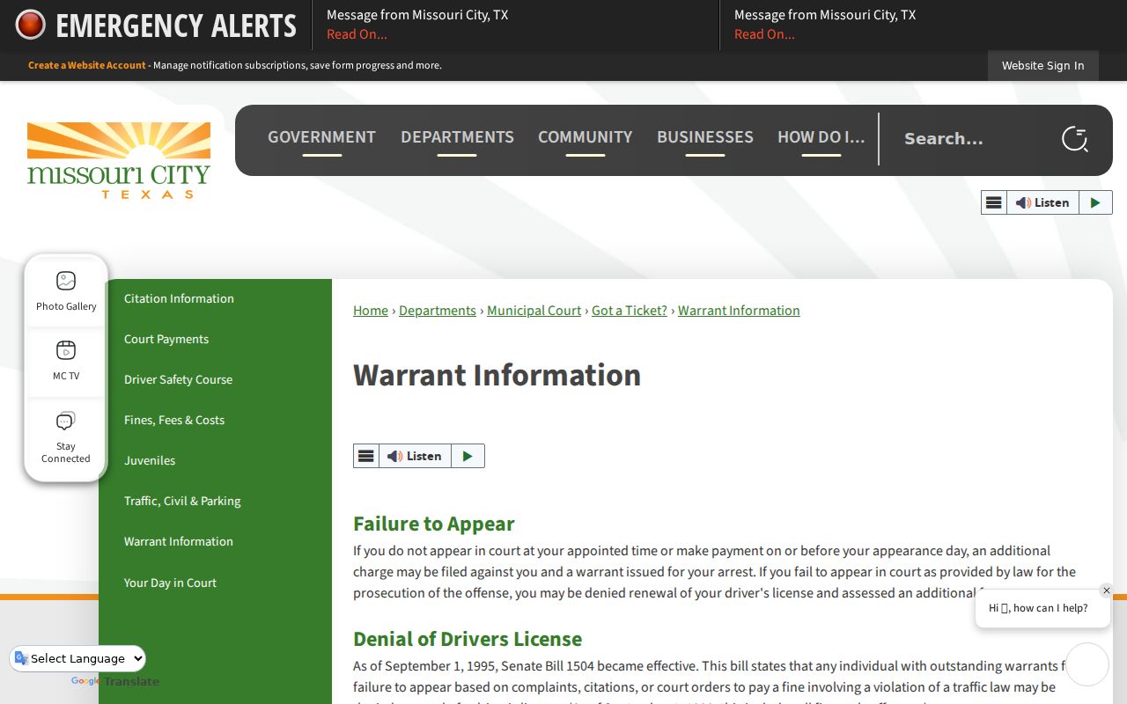Viewport: 1127px width, 704px height.
Task: Click the Website Sign In button
Action: [1042, 65]
